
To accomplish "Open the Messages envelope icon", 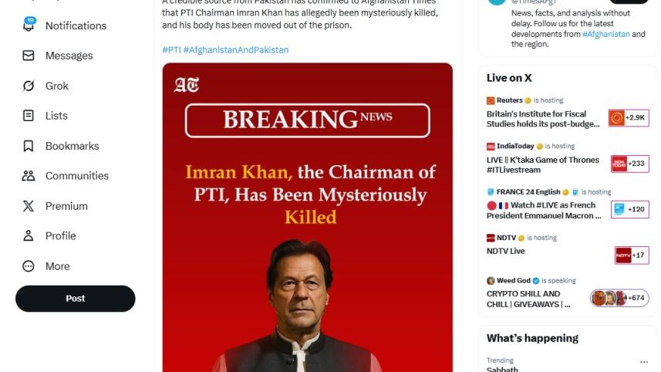I will [29, 56].
